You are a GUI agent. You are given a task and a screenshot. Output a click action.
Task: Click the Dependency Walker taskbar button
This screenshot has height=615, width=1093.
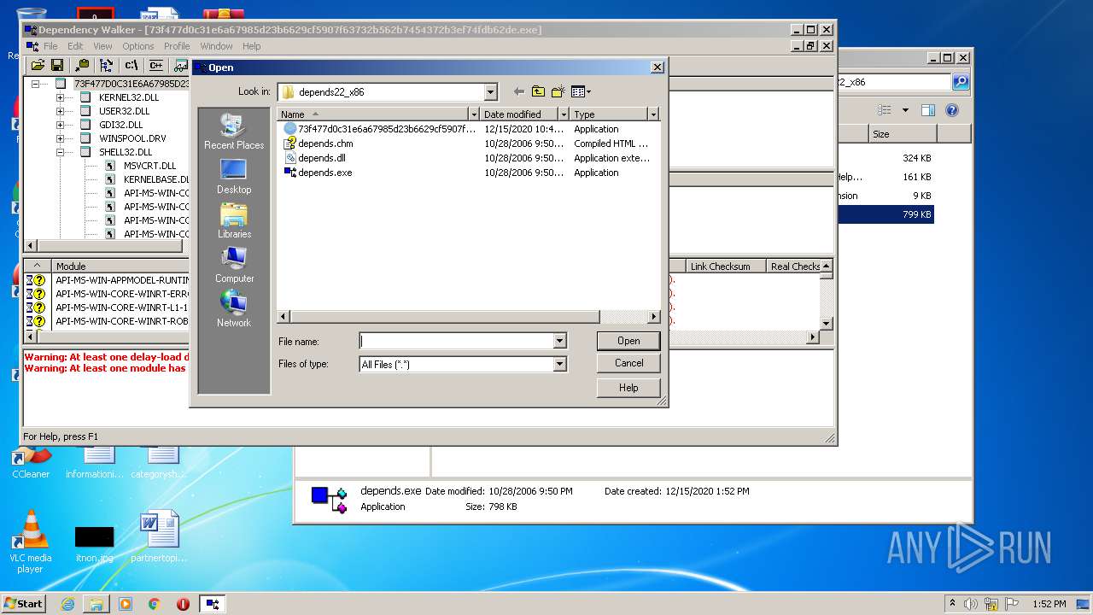coord(213,604)
